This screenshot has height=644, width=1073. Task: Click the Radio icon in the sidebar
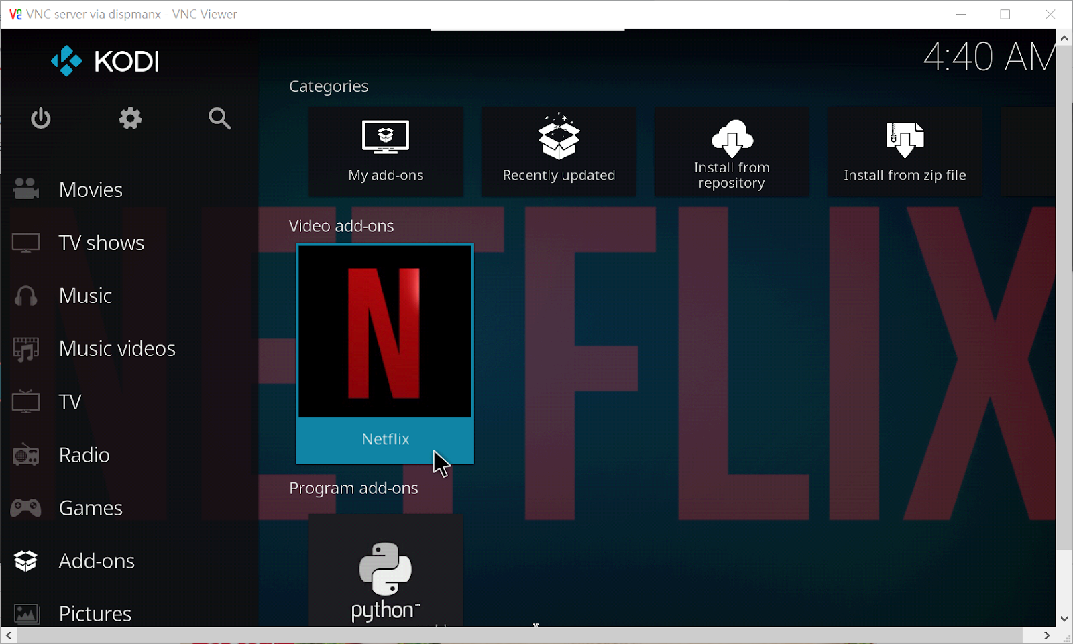click(x=25, y=454)
